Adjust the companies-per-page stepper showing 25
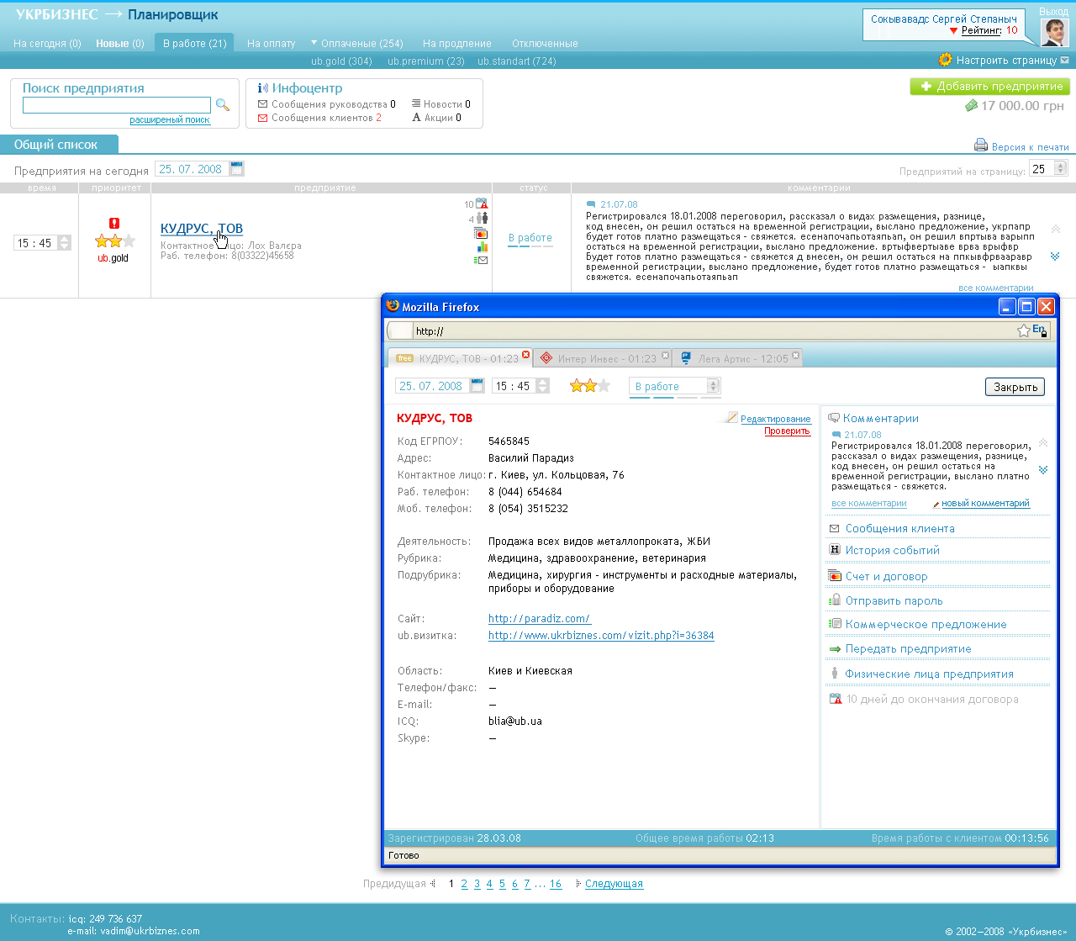Image resolution: width=1076 pixels, height=941 pixels. tap(1060, 169)
